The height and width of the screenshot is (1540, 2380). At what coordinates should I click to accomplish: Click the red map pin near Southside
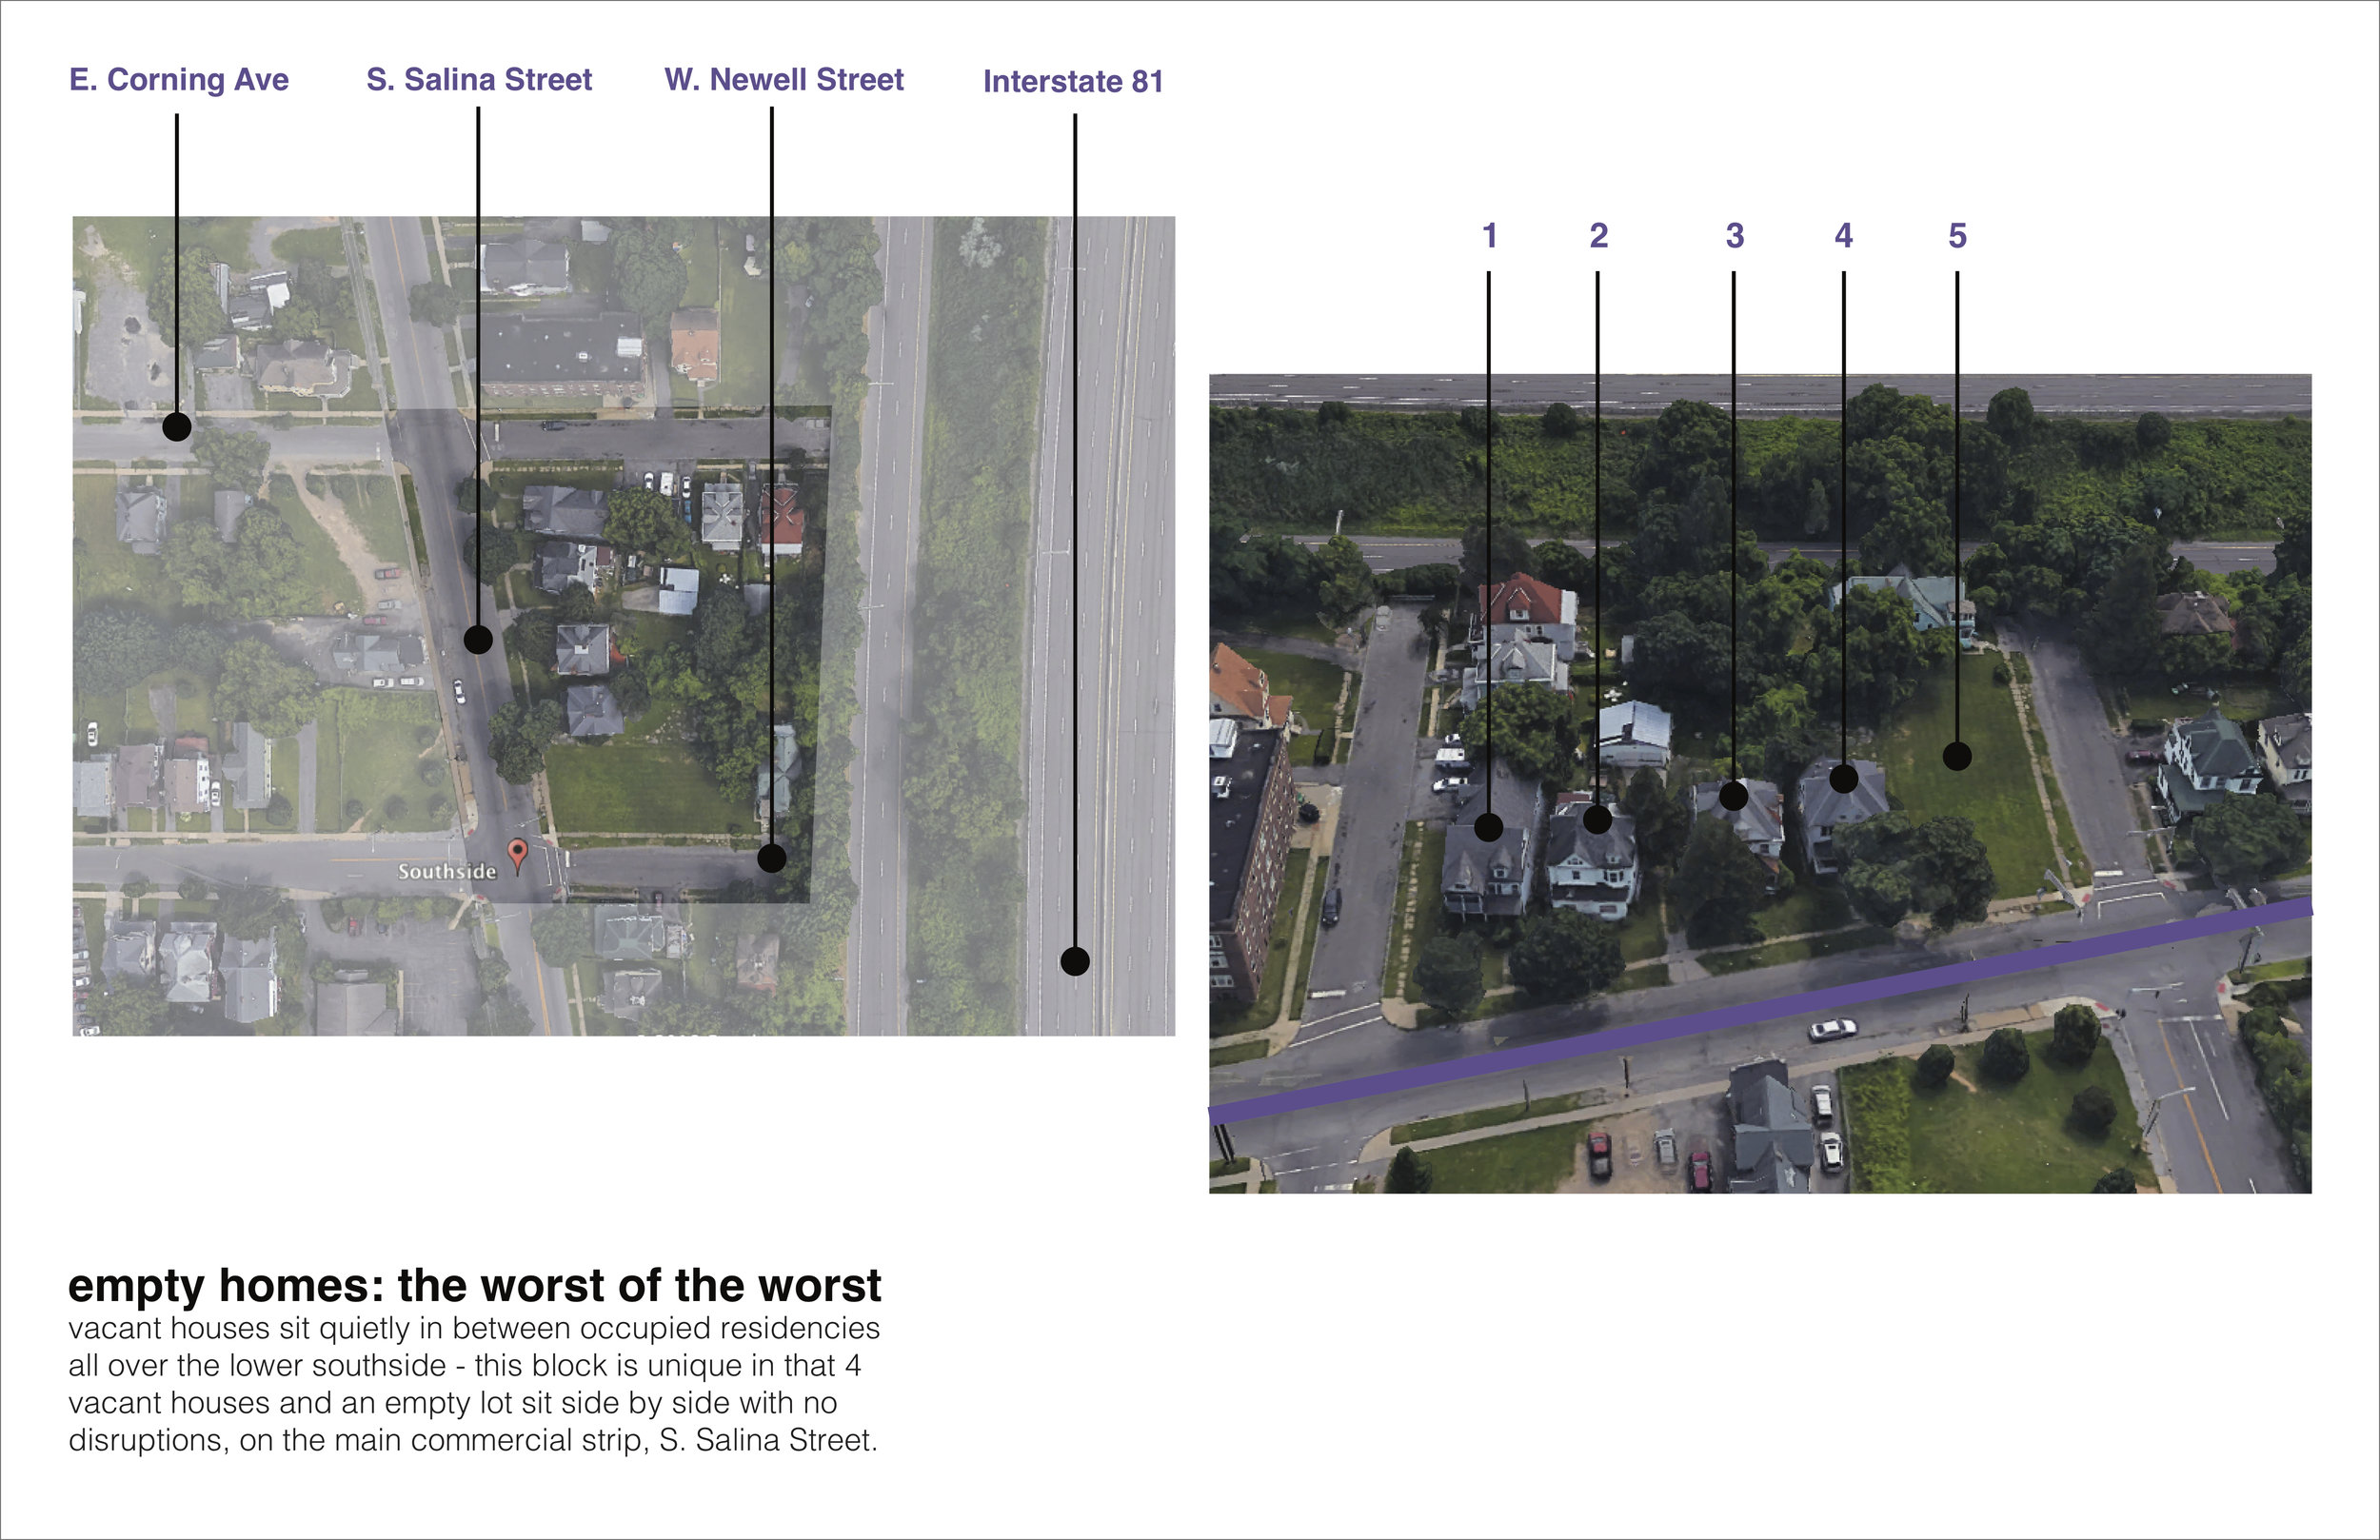pos(517,856)
